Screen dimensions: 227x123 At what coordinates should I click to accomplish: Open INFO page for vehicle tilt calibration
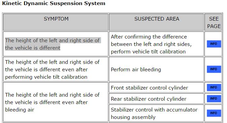(x=214, y=44)
